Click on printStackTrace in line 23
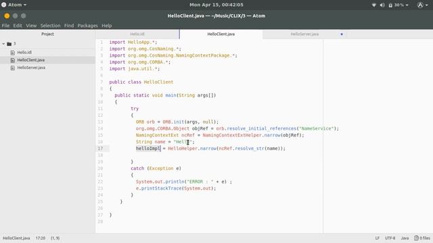 (x=161, y=188)
